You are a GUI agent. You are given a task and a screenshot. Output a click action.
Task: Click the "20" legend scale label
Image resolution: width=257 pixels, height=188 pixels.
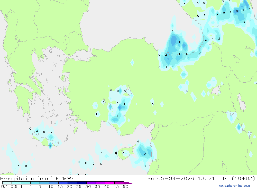point(69,186)
